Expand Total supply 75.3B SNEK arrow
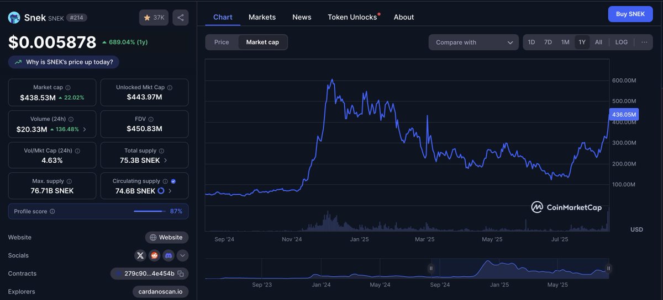Viewport: 663px width, 300px height. tap(166, 160)
